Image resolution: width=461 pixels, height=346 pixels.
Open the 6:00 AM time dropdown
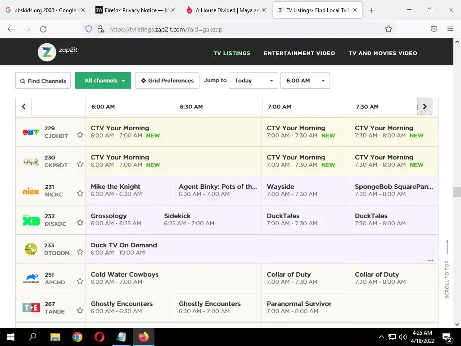[305, 80]
